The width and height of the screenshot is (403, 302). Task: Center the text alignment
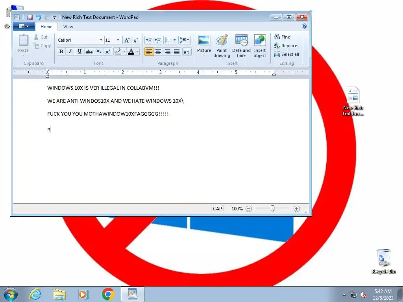click(x=158, y=52)
